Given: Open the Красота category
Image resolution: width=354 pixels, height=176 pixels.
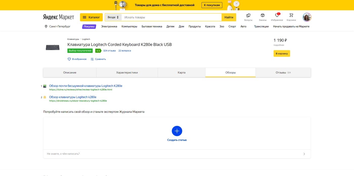Looking at the screenshot, I should coord(210,26).
